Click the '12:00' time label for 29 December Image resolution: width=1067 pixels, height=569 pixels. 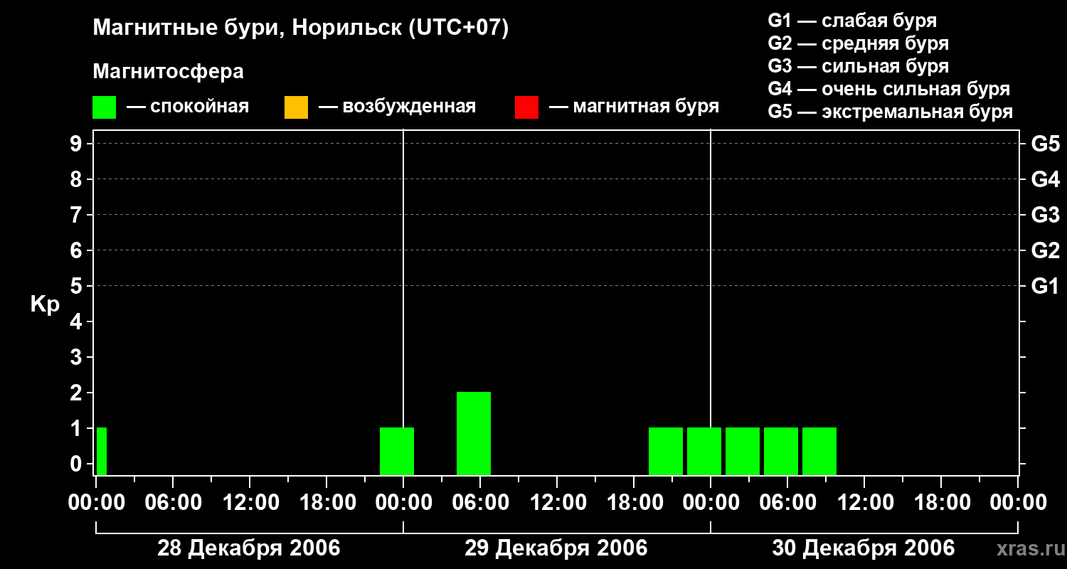(557, 503)
